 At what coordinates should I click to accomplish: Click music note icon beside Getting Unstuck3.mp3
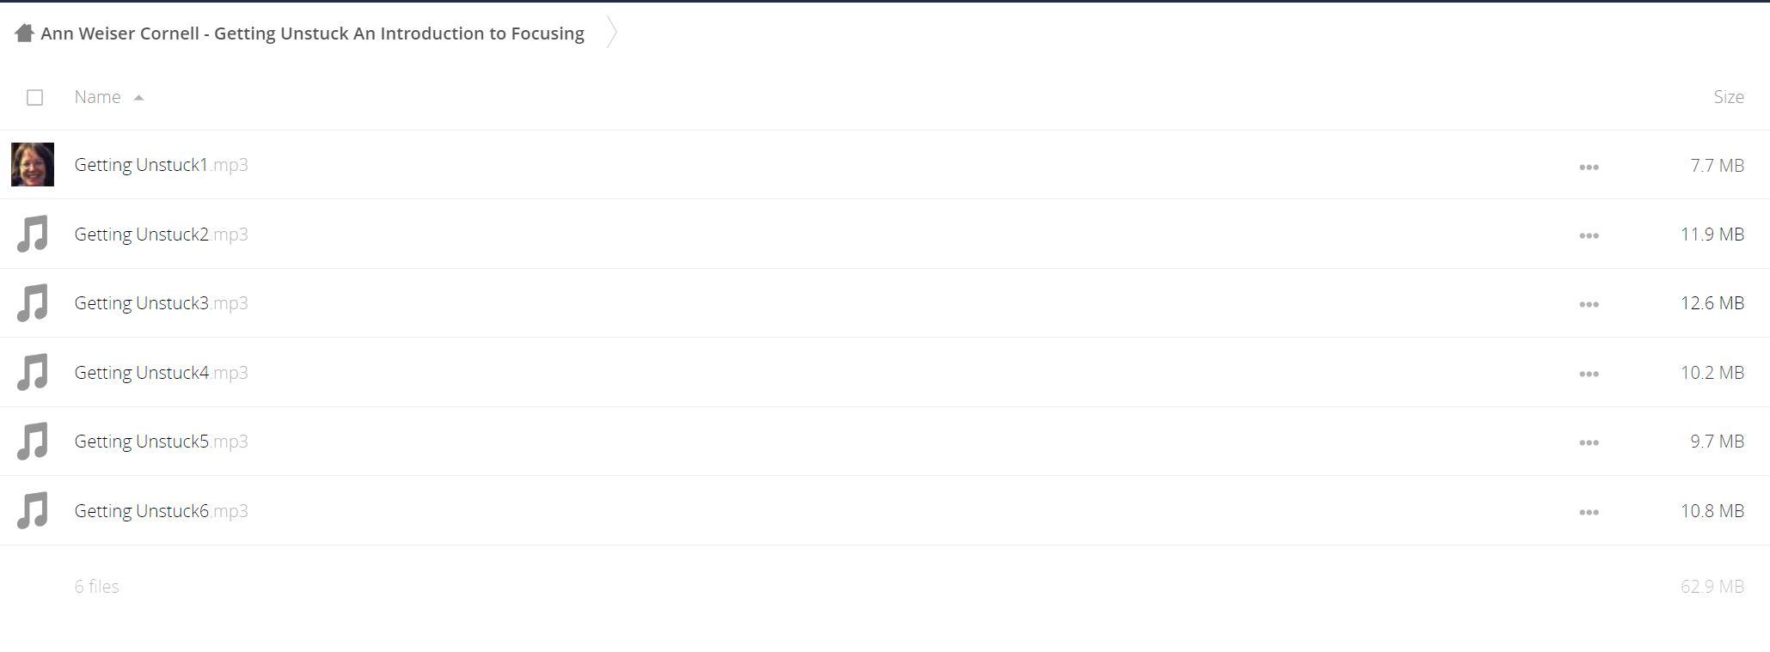coord(33,303)
